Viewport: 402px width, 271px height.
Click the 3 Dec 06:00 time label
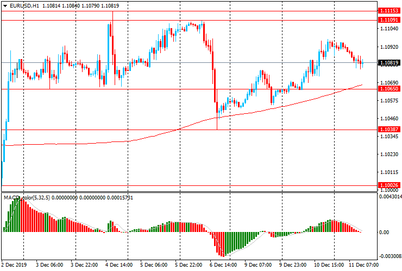point(50,266)
